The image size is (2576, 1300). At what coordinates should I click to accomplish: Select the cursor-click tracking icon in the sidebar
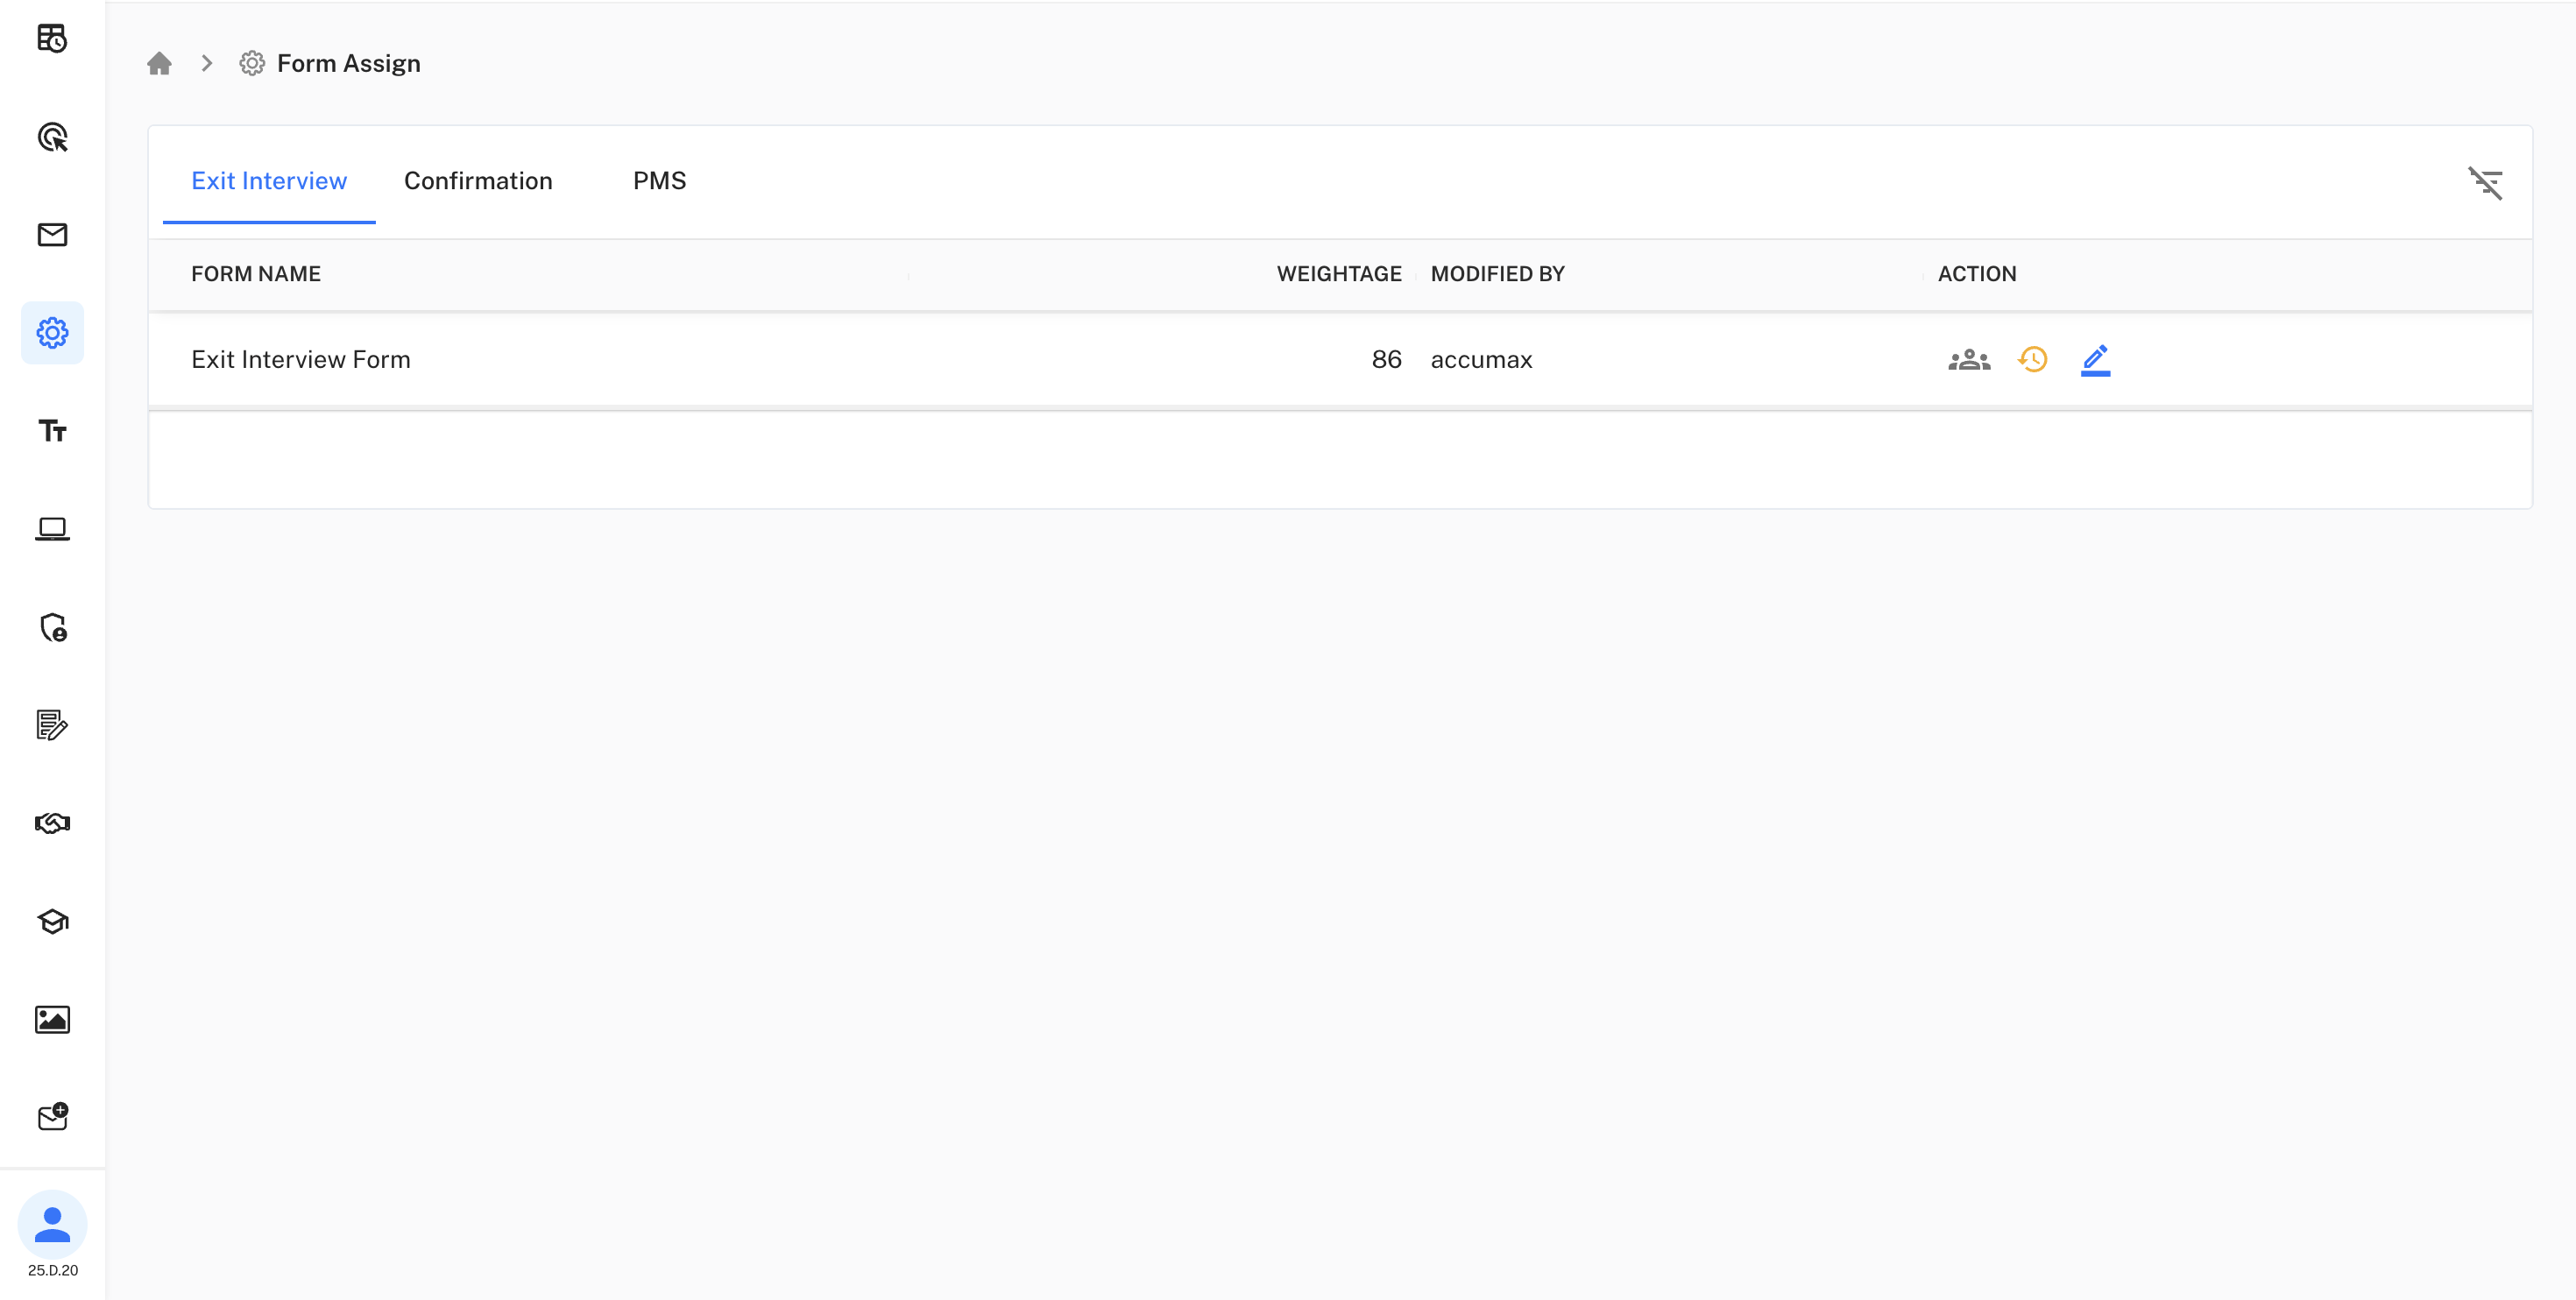click(x=52, y=137)
